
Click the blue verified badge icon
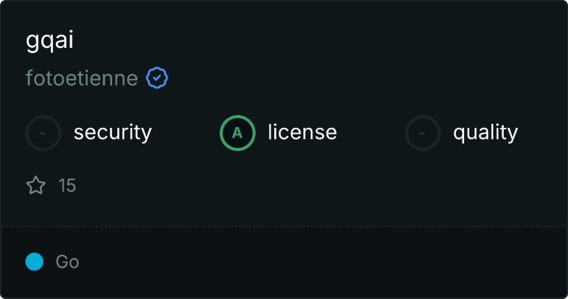(x=157, y=78)
